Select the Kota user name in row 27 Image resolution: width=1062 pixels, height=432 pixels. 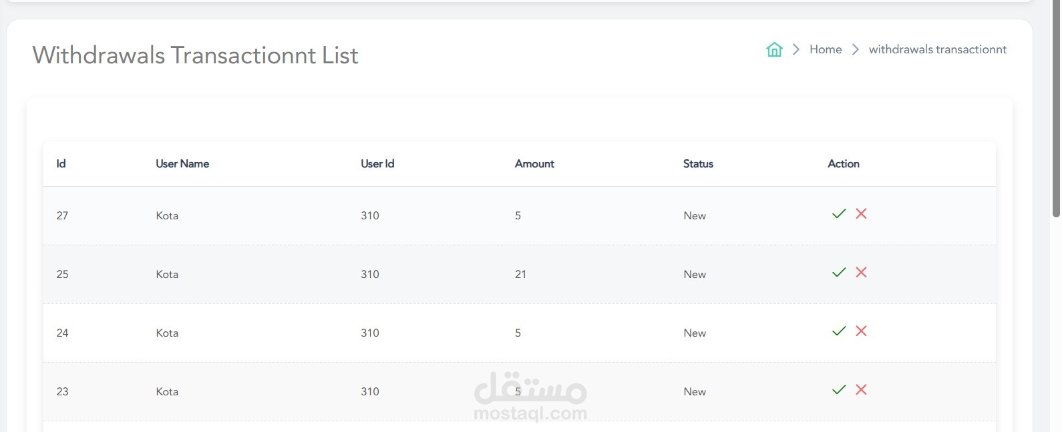167,216
